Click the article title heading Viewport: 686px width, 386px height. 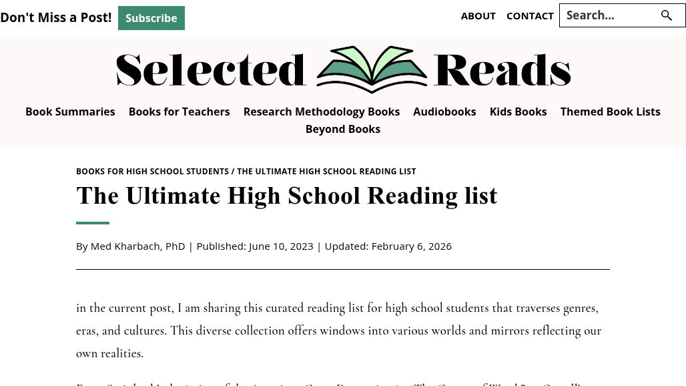click(286, 196)
